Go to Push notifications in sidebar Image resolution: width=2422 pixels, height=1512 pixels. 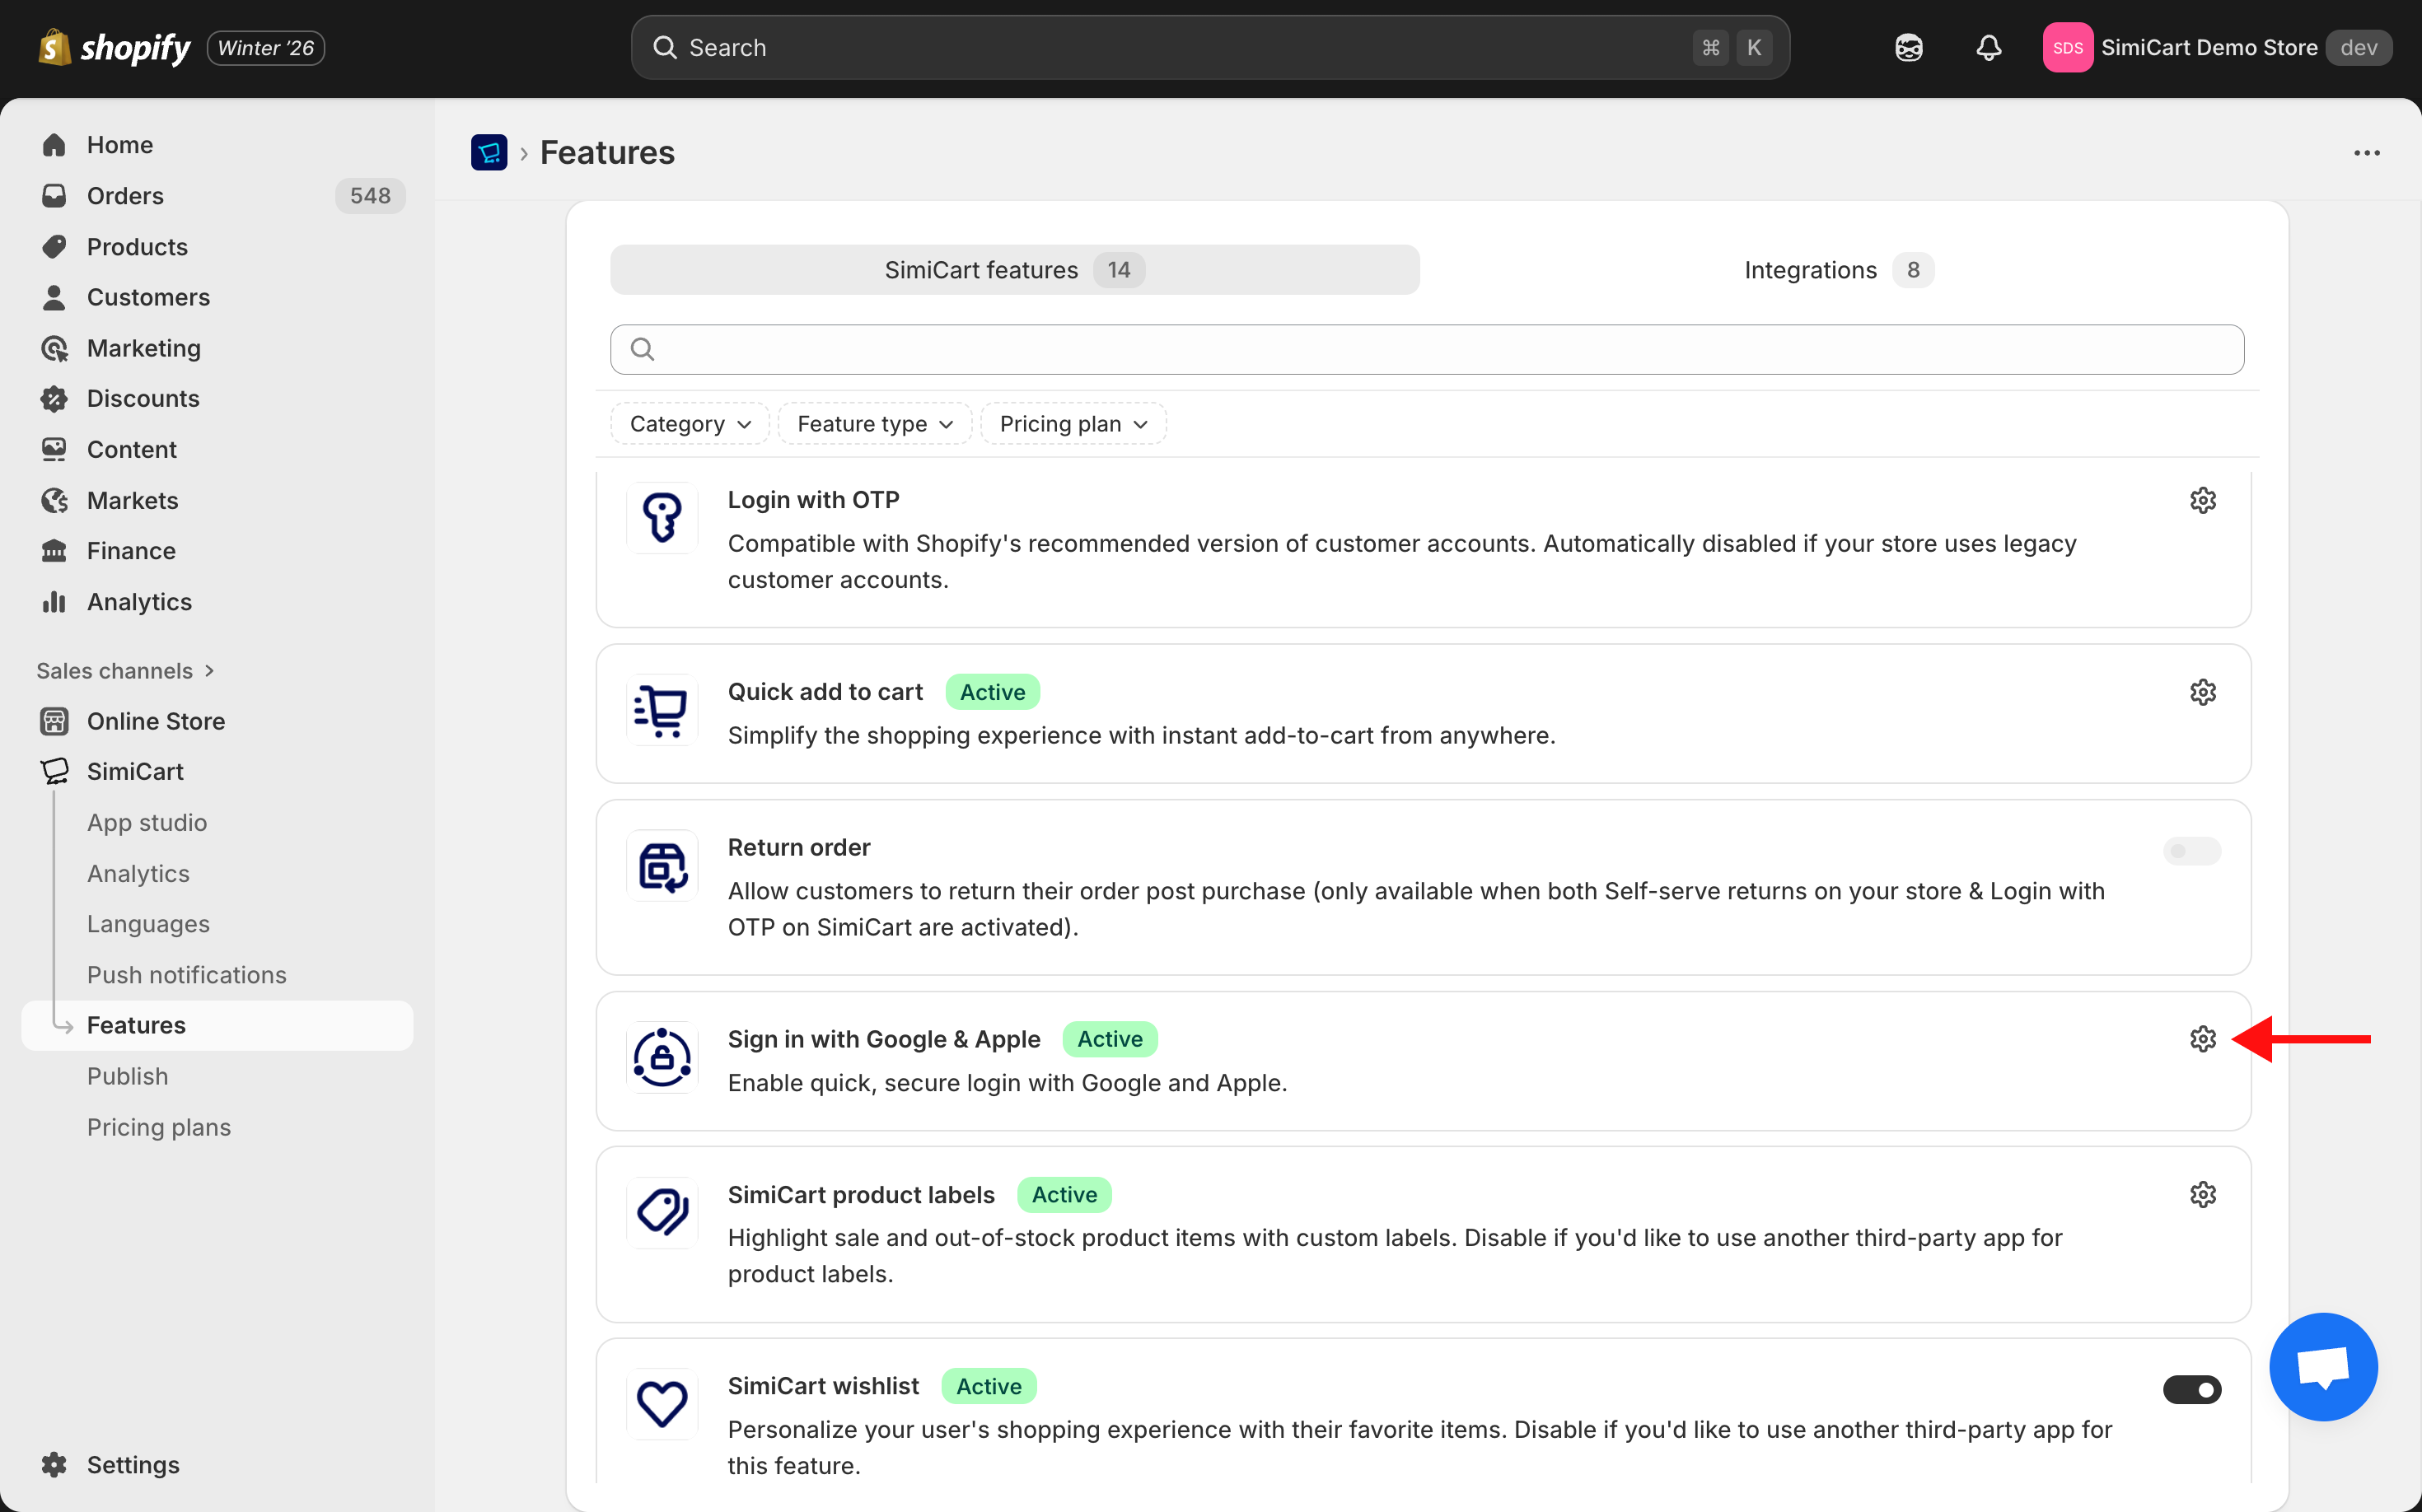coord(186,975)
